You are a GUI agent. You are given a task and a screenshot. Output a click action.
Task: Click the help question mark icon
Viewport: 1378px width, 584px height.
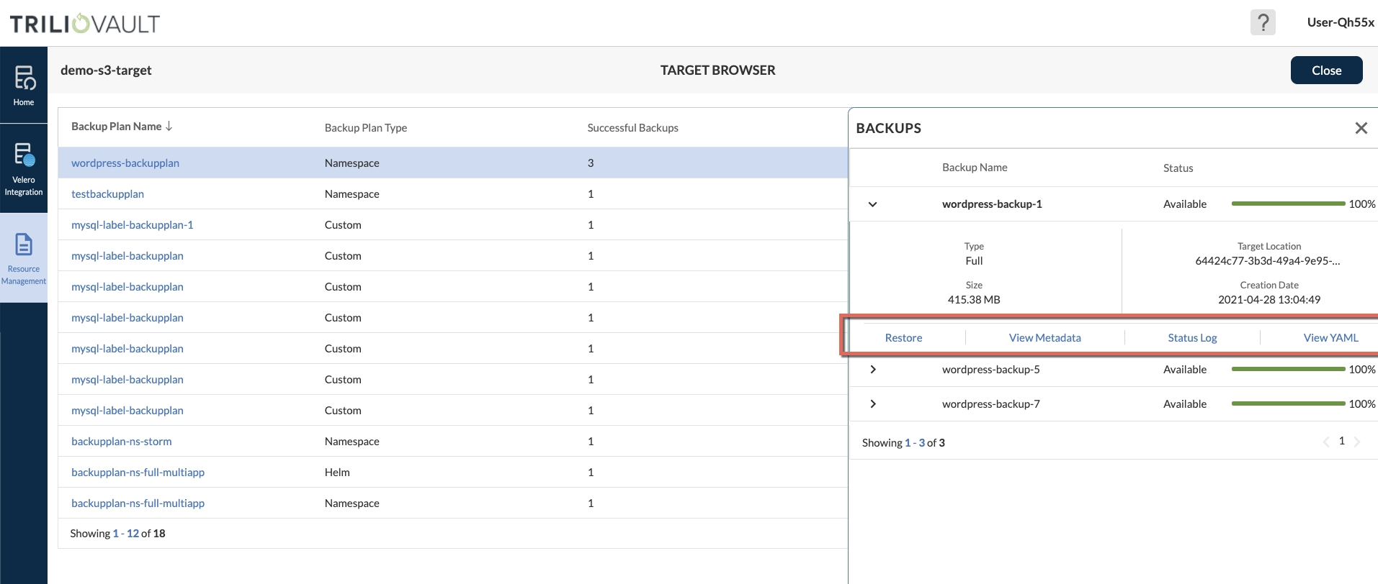pyautogui.click(x=1262, y=22)
